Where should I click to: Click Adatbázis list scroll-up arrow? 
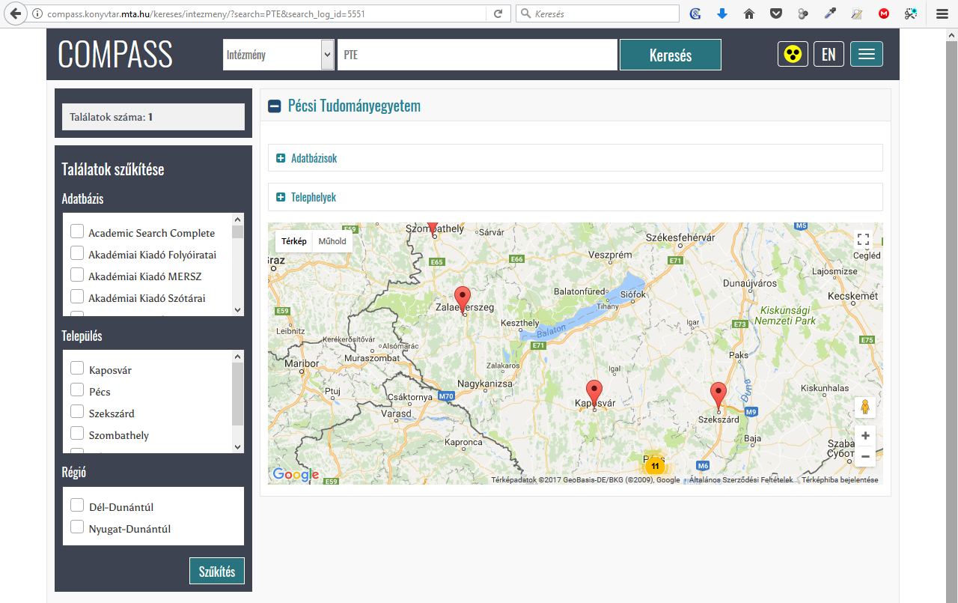(x=238, y=219)
